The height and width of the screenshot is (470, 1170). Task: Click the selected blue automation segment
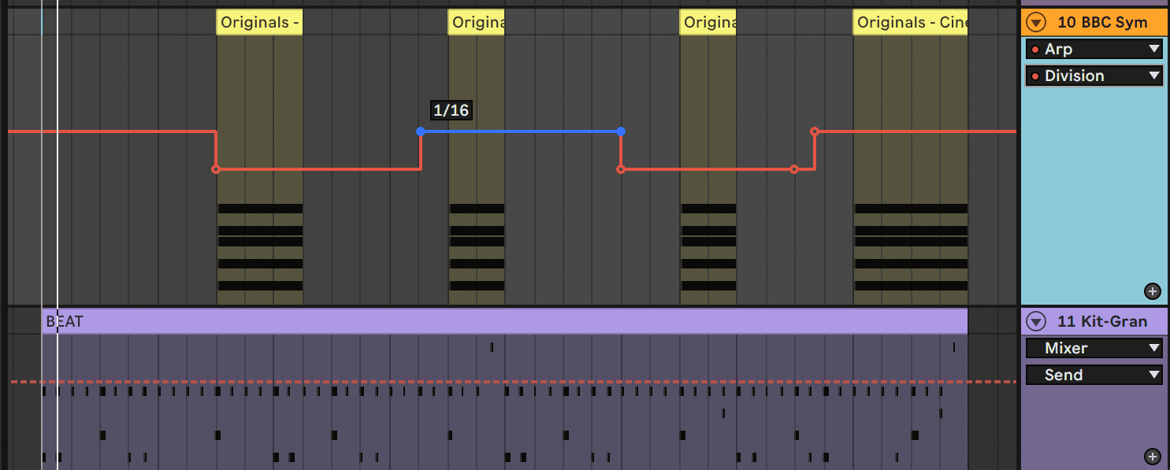tap(520, 131)
